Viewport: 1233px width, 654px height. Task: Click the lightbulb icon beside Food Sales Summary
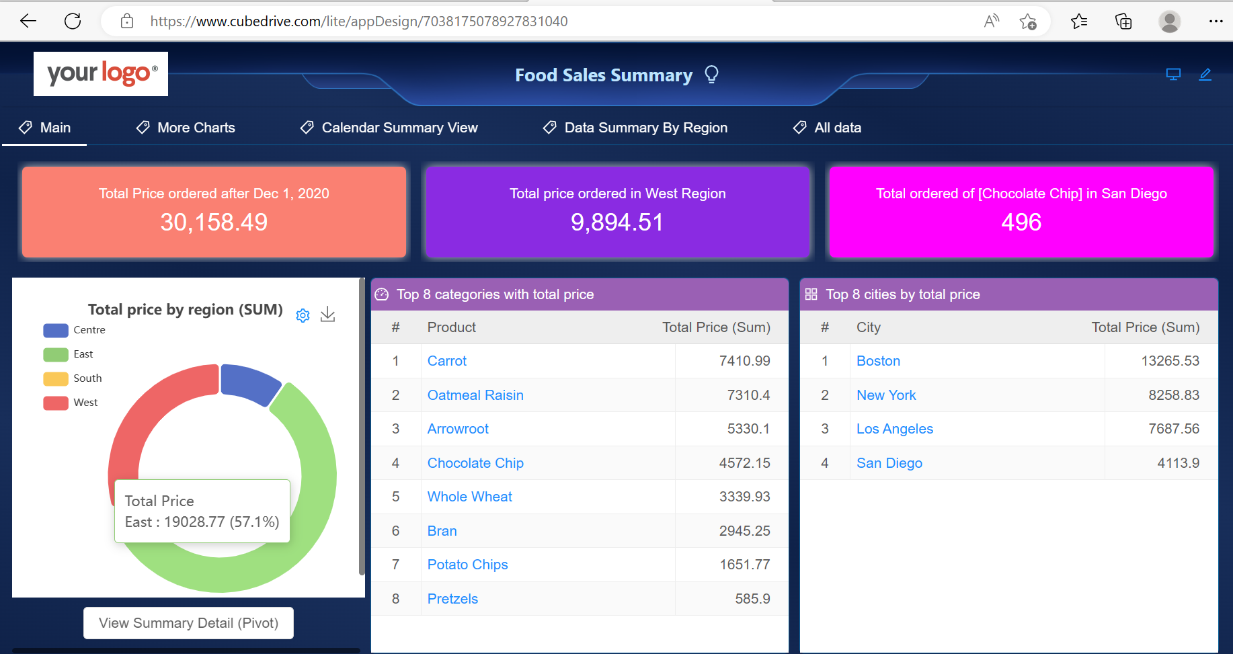pyautogui.click(x=711, y=74)
